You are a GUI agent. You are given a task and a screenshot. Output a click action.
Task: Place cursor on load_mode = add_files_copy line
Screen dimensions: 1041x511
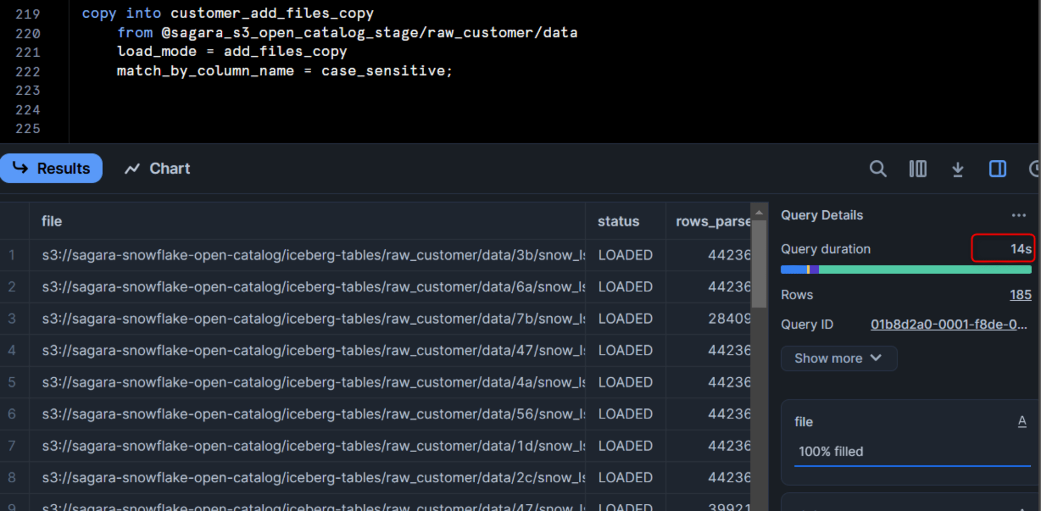tap(232, 52)
